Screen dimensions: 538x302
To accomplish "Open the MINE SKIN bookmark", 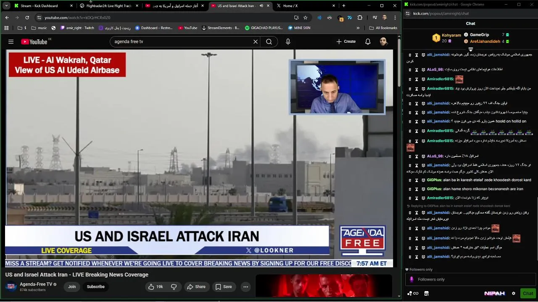I will [x=299, y=28].
